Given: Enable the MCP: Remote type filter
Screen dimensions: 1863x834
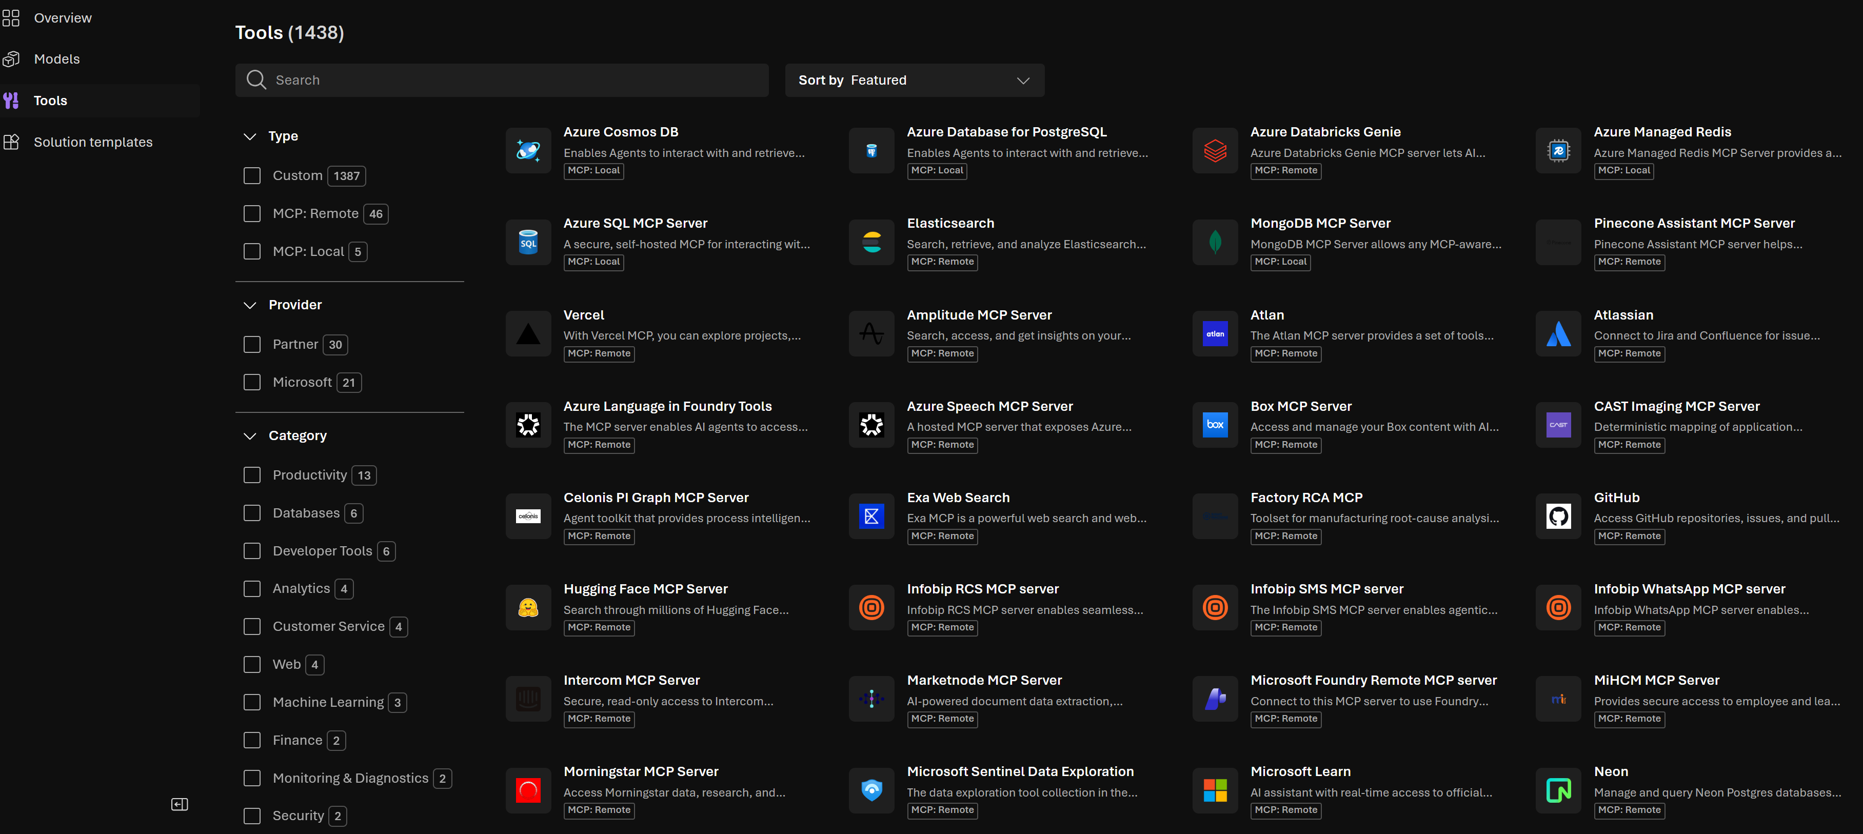Looking at the screenshot, I should pyautogui.click(x=252, y=214).
